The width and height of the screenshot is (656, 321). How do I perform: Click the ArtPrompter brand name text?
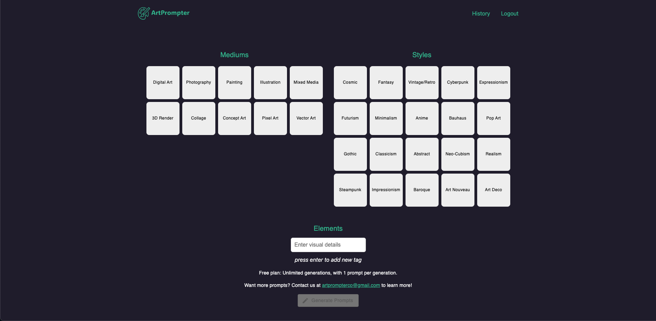(170, 13)
